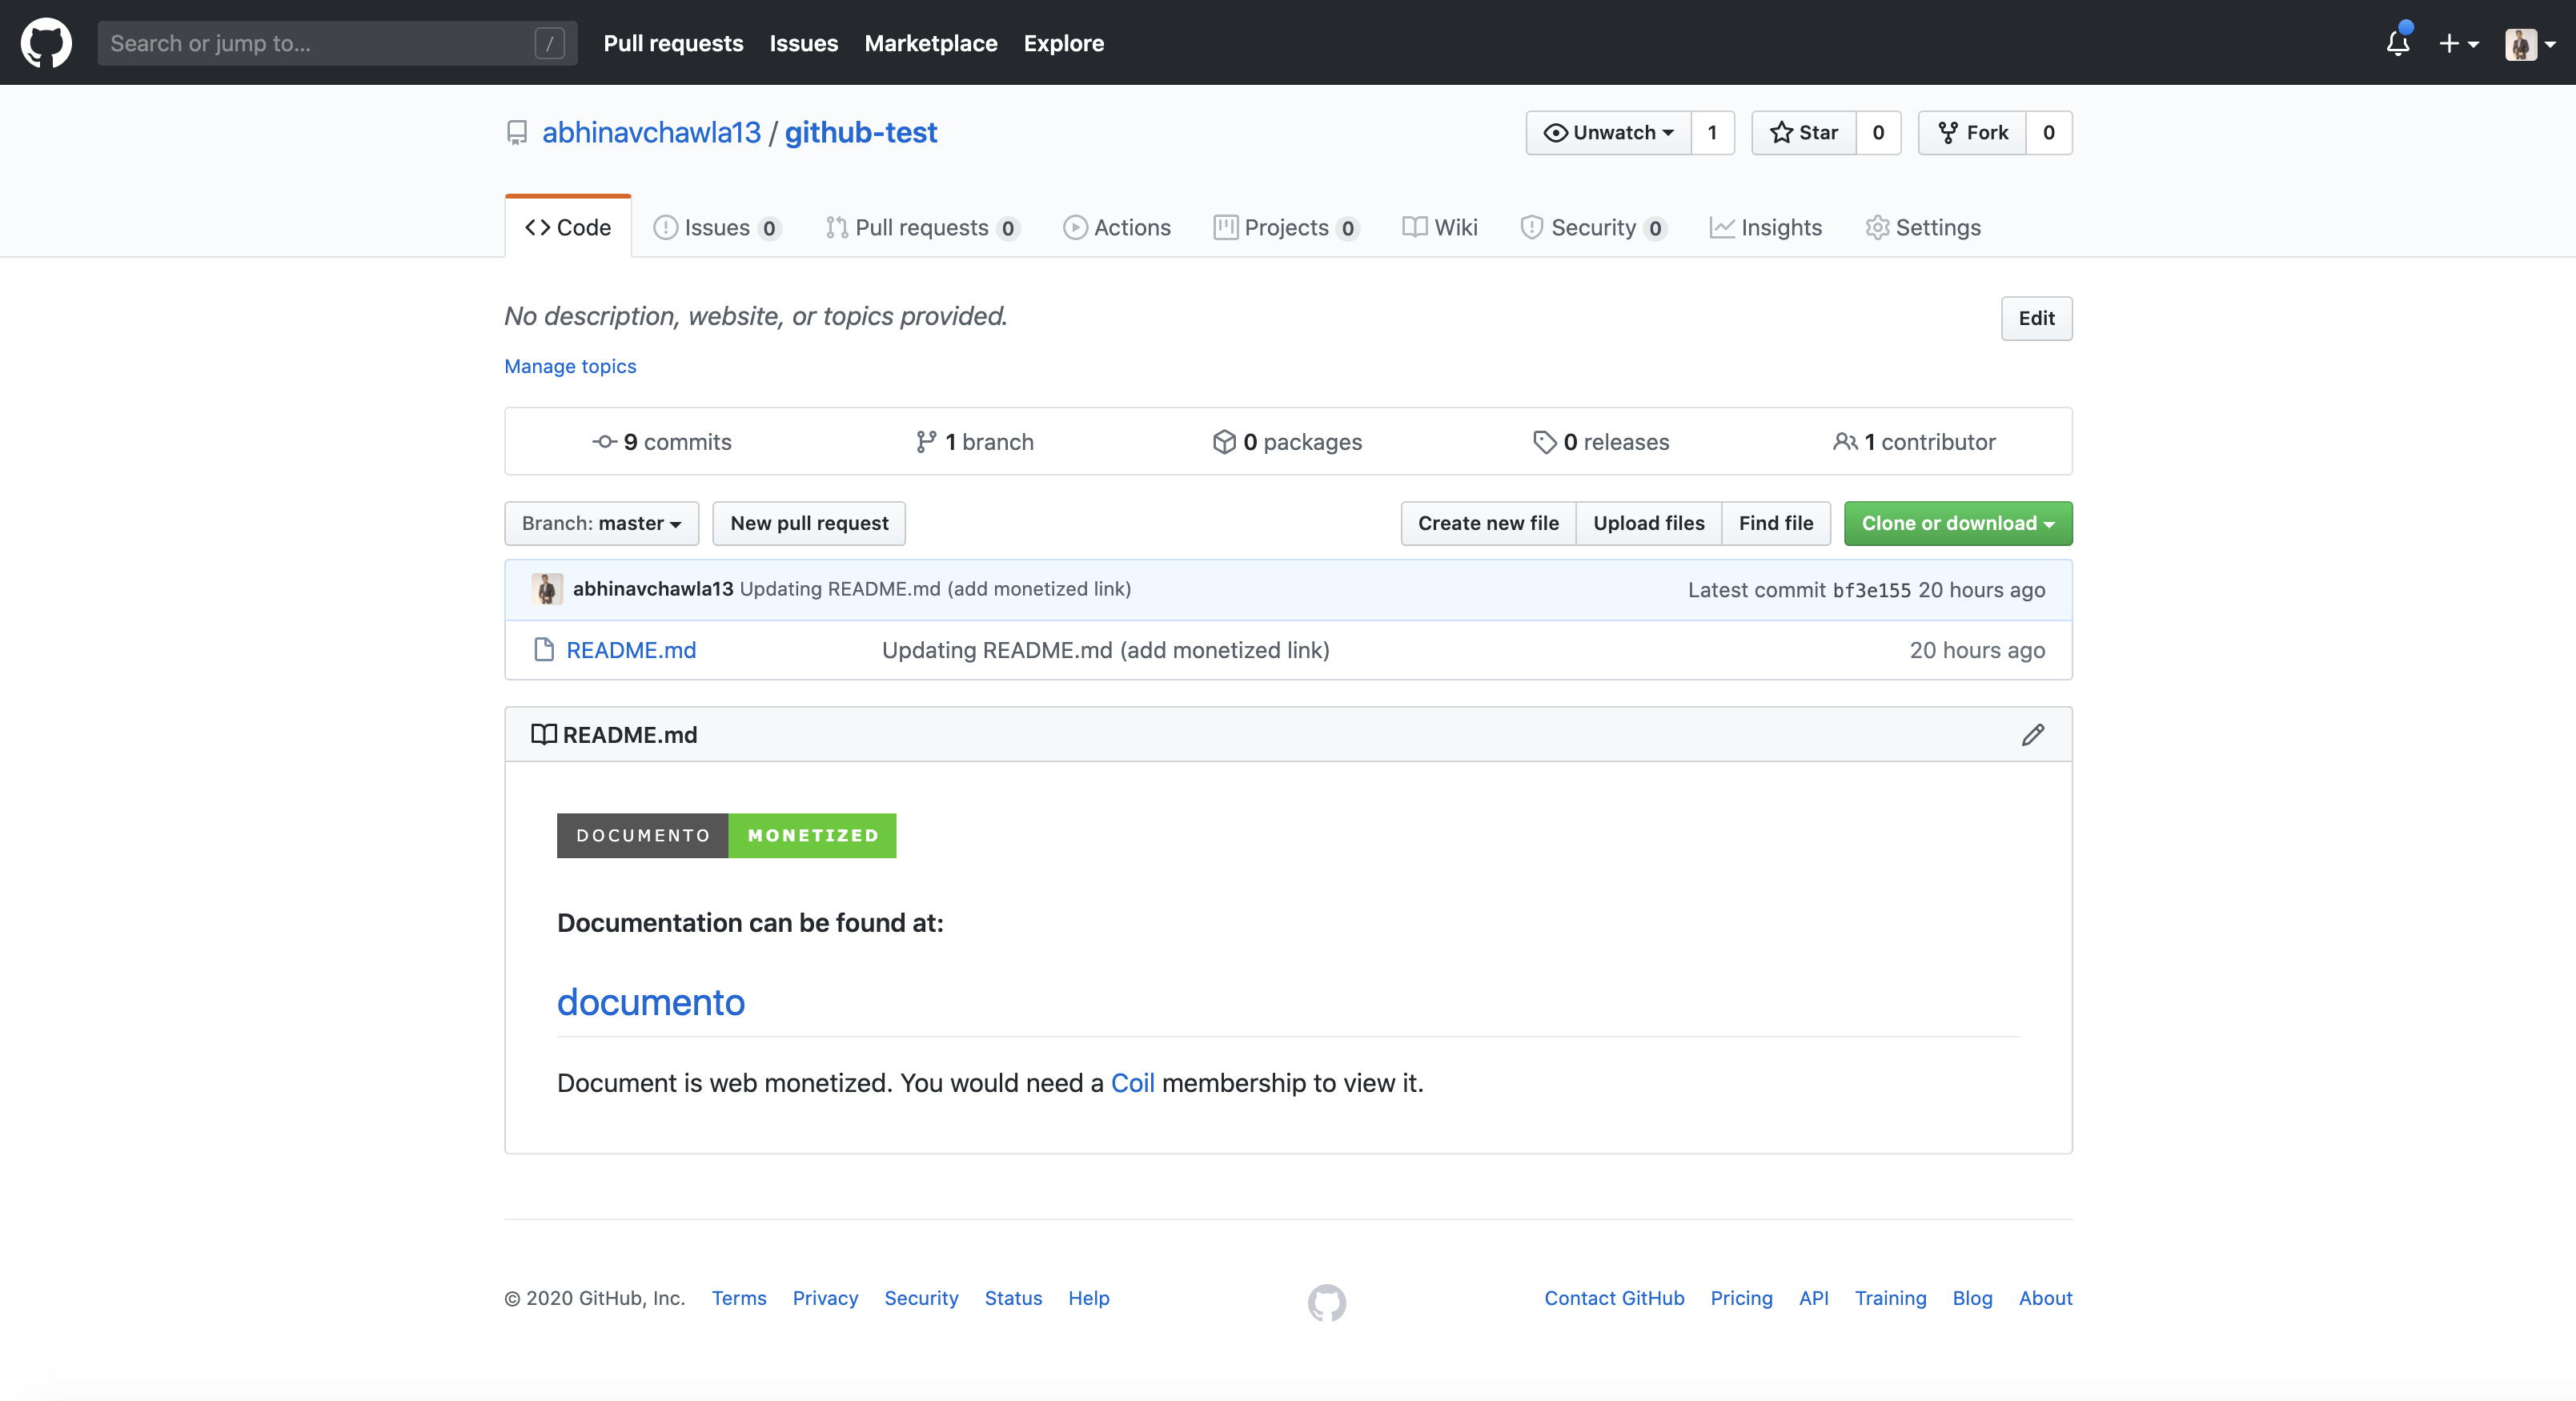Open Contact GitHub in footer
Screen dimensions: 2576x1401
pyautogui.click(x=1614, y=1298)
